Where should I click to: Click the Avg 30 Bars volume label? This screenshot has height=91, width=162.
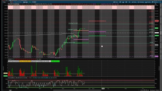pos(36,61)
